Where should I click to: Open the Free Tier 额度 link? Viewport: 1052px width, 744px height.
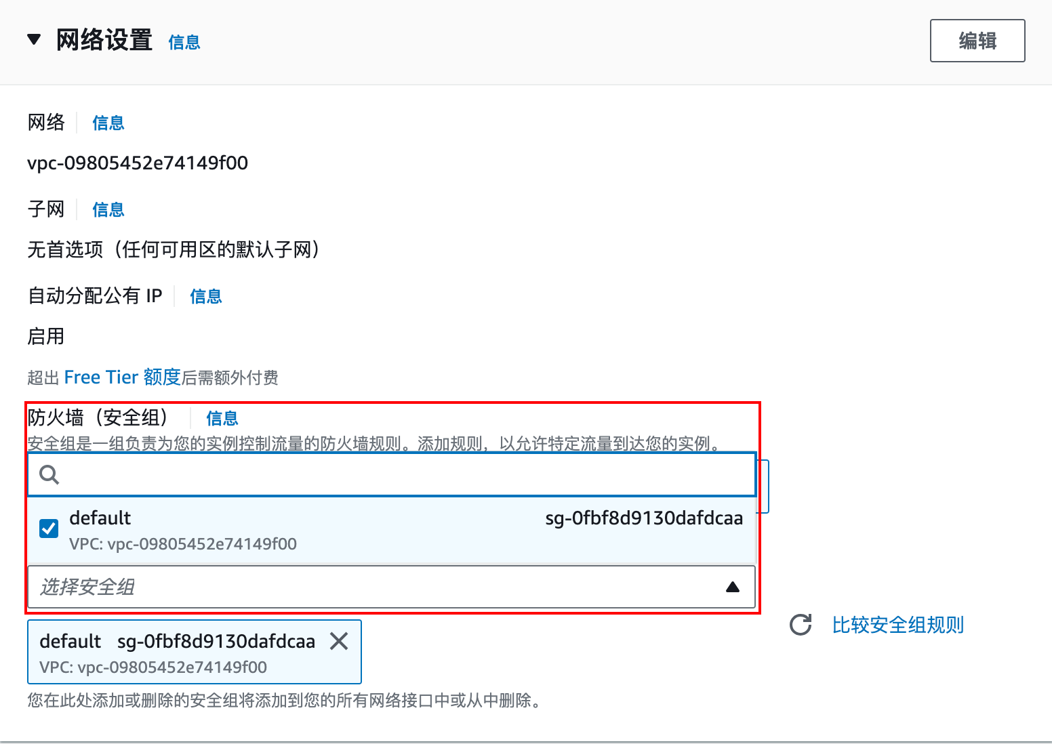click(122, 377)
